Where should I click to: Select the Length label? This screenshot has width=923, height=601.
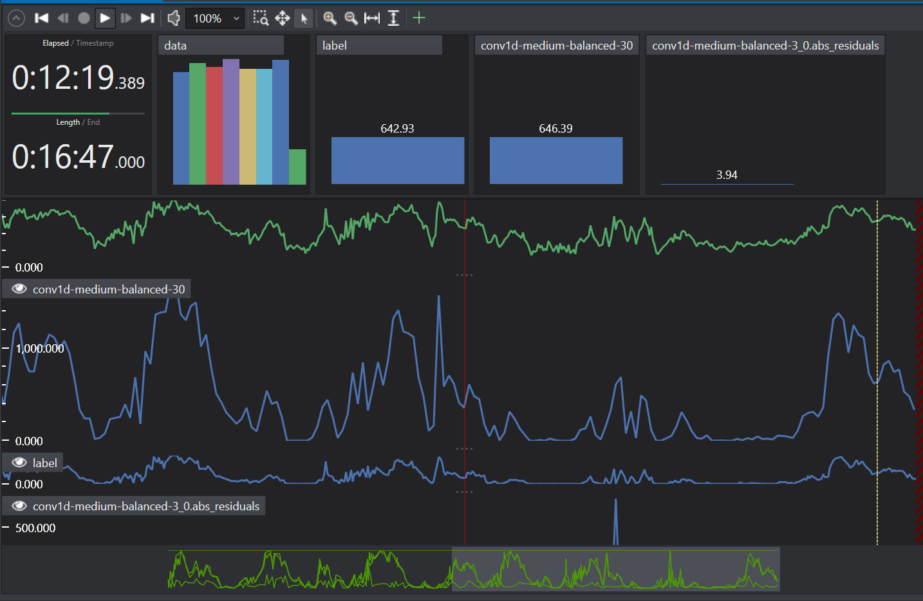tap(68, 122)
